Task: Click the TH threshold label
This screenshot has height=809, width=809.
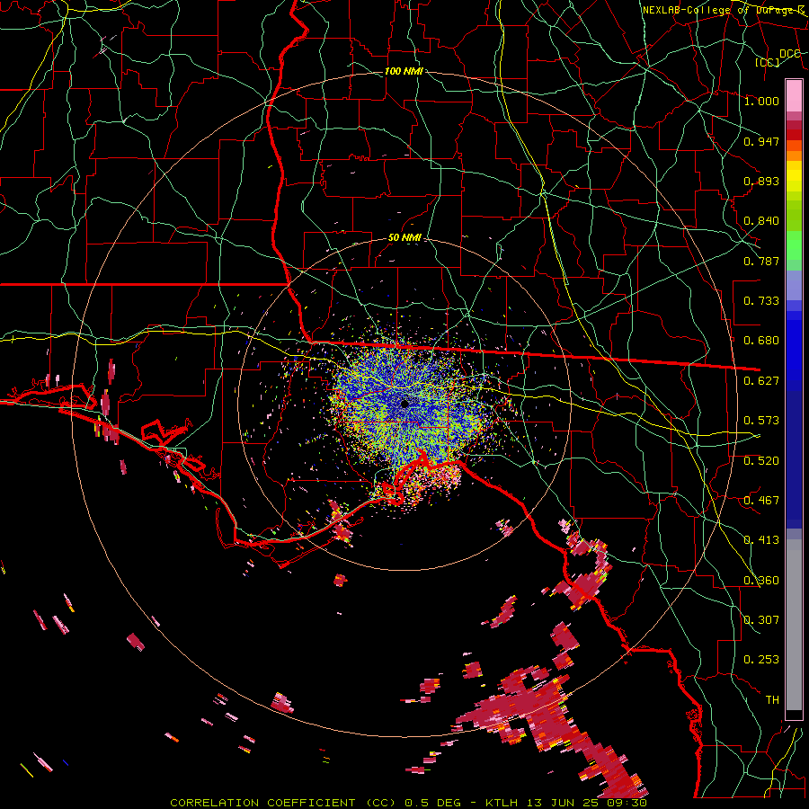Action: pos(772,700)
